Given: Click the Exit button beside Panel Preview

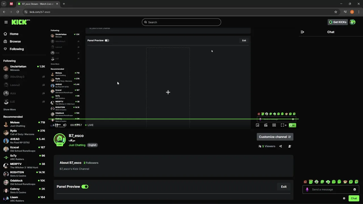Looking at the screenshot, I should pyautogui.click(x=284, y=187).
